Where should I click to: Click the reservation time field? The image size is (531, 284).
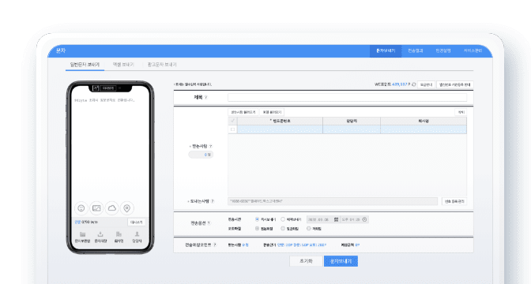(x=354, y=219)
